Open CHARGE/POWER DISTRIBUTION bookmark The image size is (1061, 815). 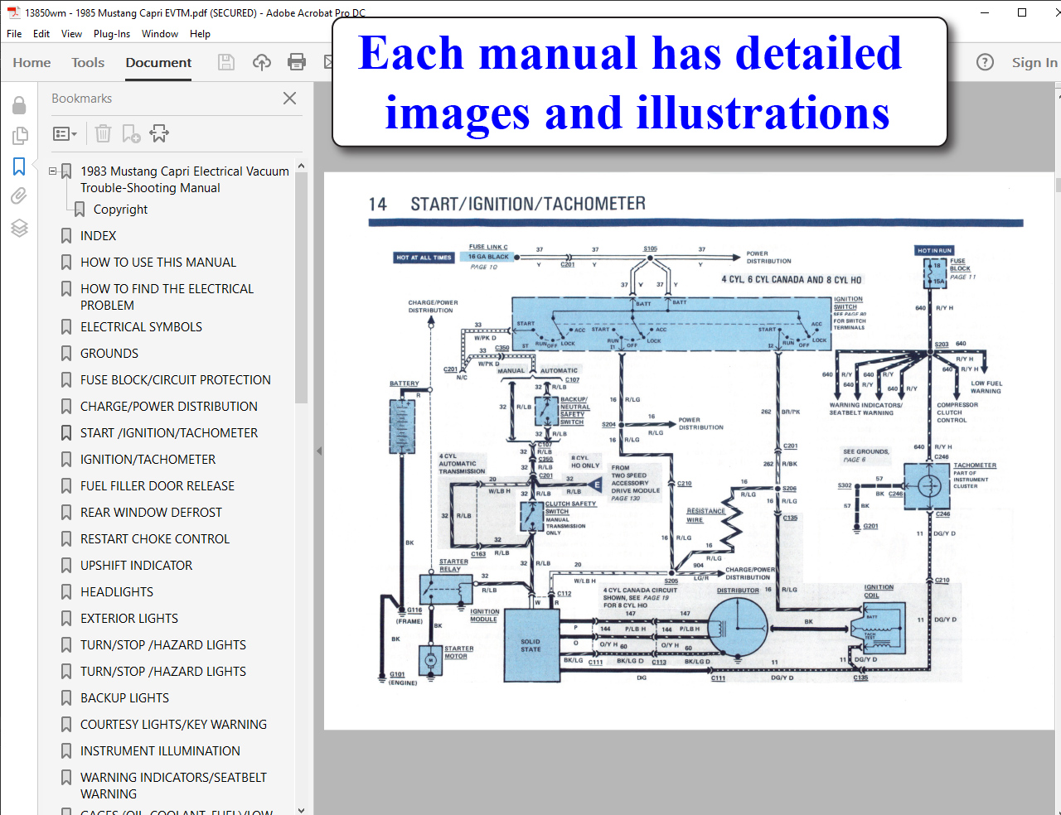tap(169, 407)
